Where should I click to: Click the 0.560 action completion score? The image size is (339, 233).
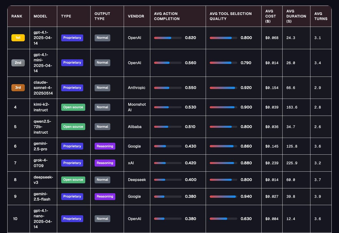click(190, 63)
